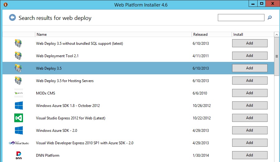Select "Visual Web Developer Express 2010 SP1 with Azure SDK - 2.0"
The width and height of the screenshot is (280, 162).
[x=85, y=143]
